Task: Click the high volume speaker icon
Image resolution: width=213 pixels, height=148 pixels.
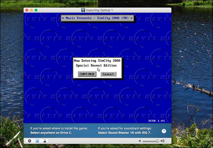Action: point(163,141)
